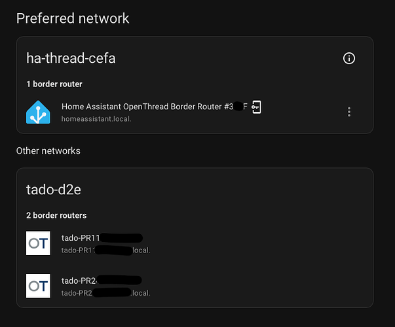Open three-dot menu for Home Assistant border router

(x=349, y=112)
